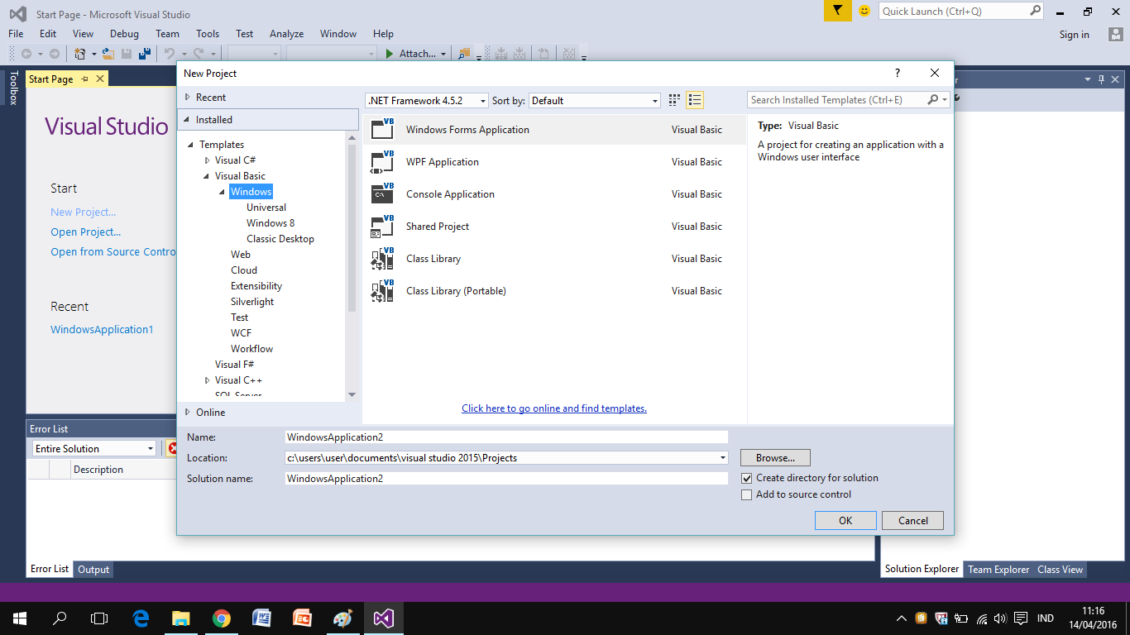The image size is (1130, 635).
Task: Expand the Visual C++ templates node
Action: (208, 380)
